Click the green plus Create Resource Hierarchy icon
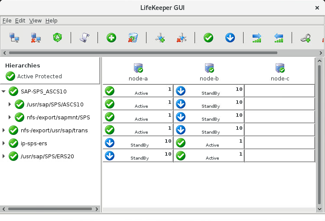Viewport: 325px width, 221px height. click(111, 38)
